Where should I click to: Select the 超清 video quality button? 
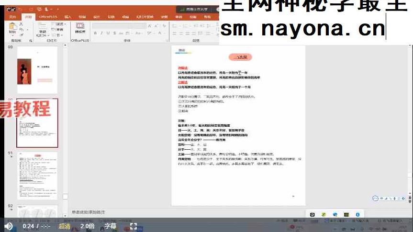pyautogui.click(x=65, y=226)
